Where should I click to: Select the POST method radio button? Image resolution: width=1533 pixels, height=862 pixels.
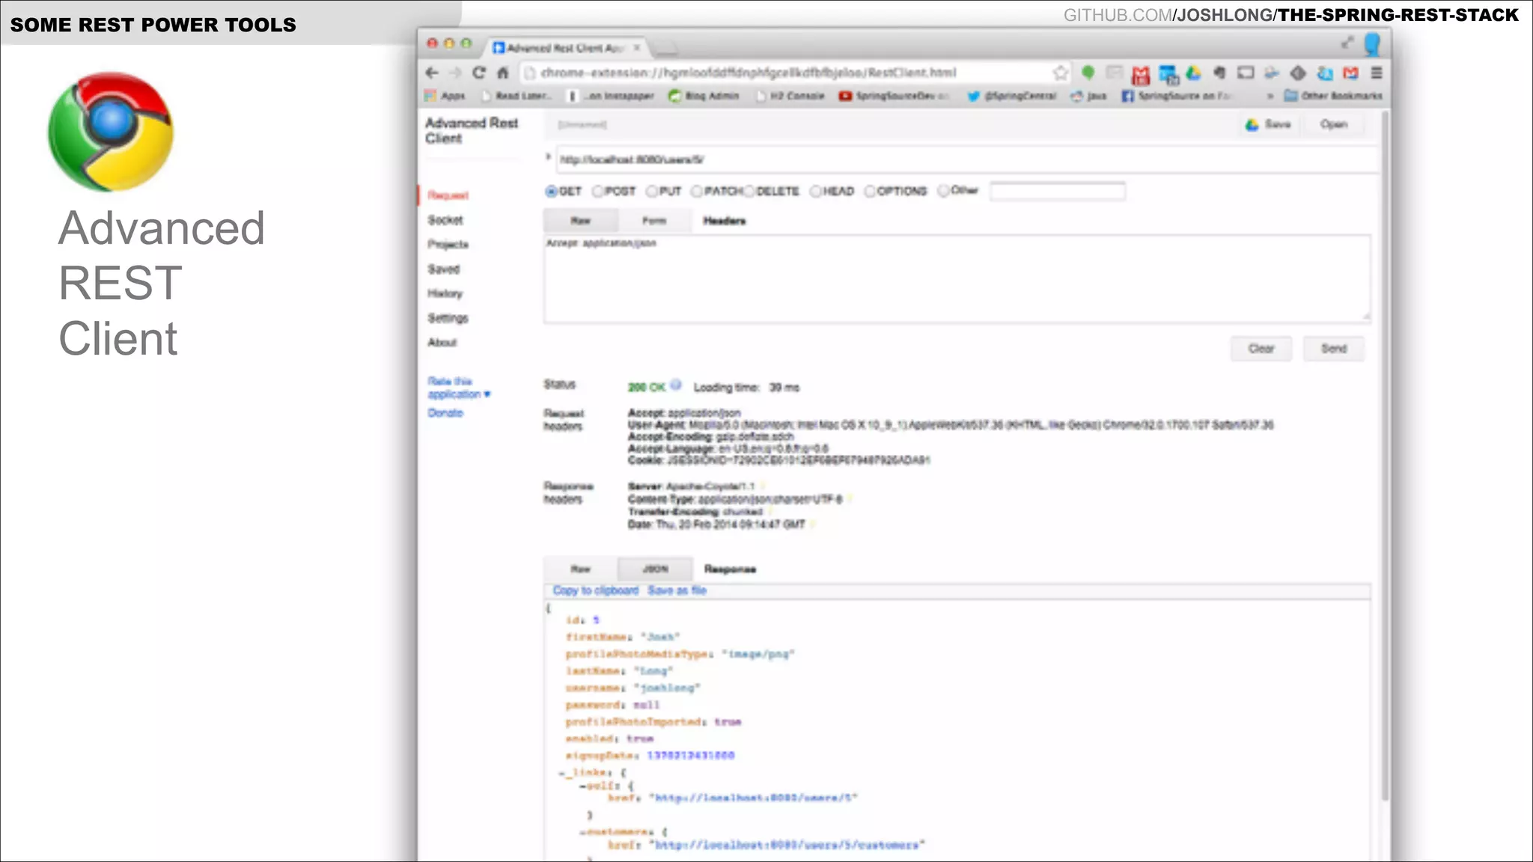(x=597, y=192)
